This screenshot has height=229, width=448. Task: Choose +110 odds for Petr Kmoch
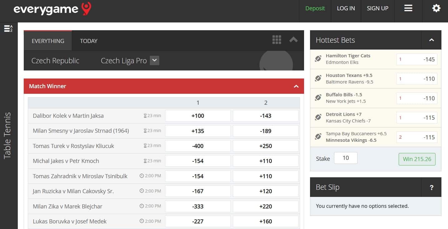266,161
